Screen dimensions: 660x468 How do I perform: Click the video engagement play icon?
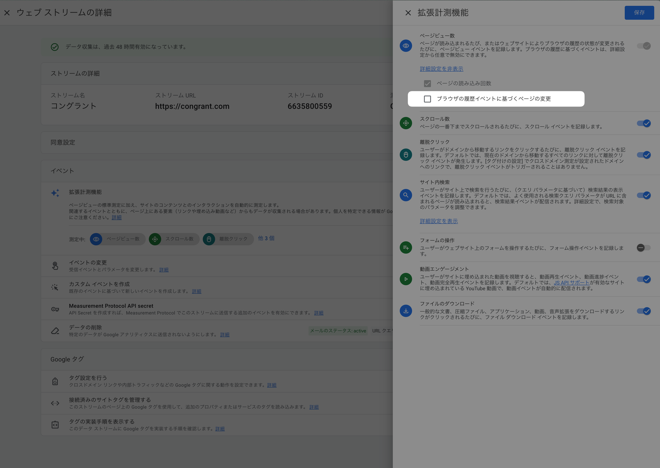406,279
